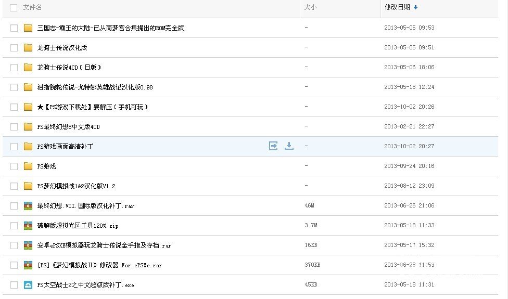Open ★【PS游戏下载处】要解压（手机可玩）
508x299 pixels.
point(93,107)
